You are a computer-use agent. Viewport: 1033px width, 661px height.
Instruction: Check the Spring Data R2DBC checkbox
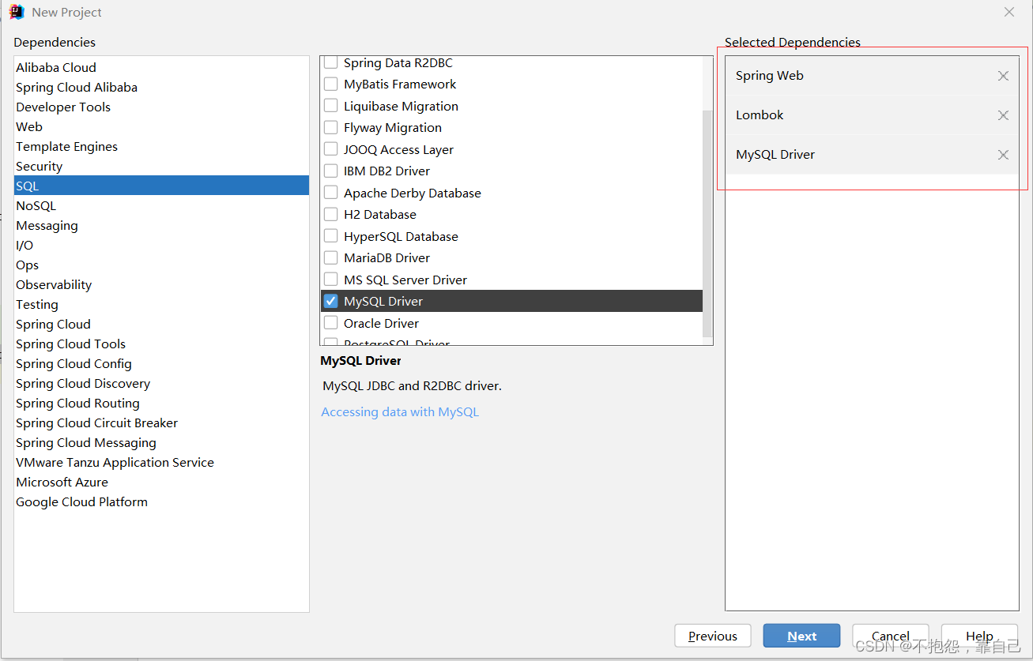coord(331,62)
